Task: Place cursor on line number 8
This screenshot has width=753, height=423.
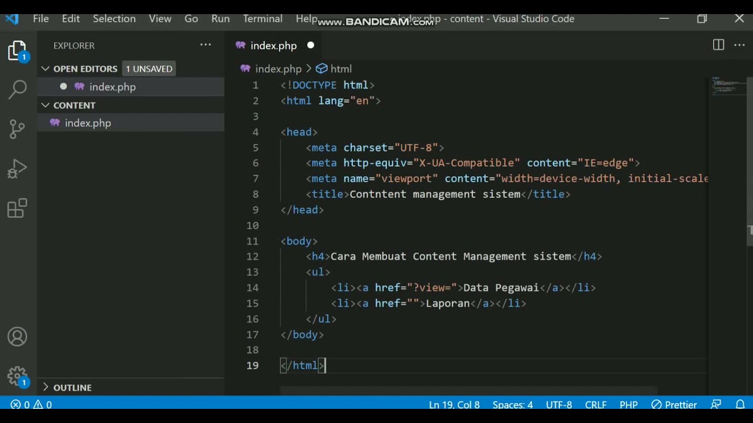Action: click(255, 194)
